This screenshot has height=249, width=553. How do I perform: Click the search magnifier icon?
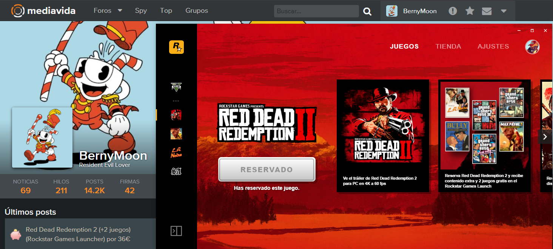click(x=367, y=11)
